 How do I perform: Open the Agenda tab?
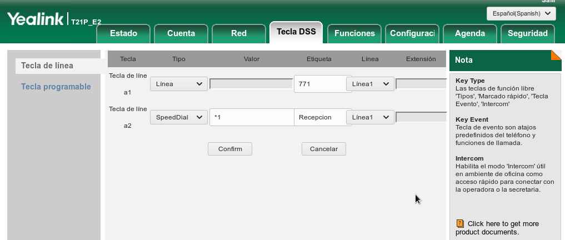point(470,33)
